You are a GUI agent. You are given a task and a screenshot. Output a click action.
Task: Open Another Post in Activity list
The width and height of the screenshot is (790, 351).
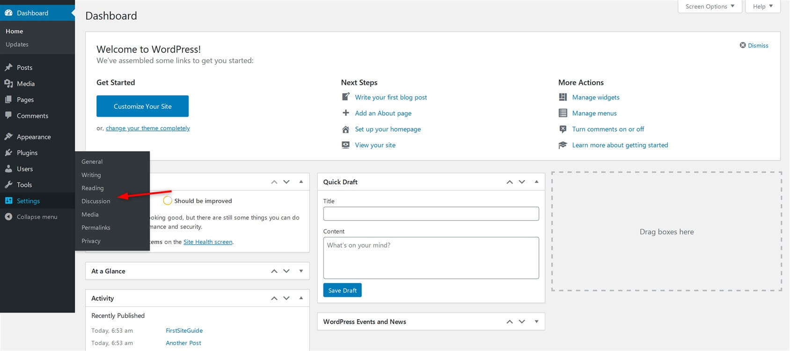183,343
